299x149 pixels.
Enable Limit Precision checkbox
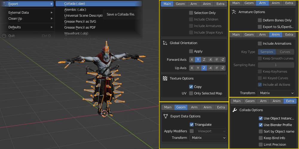click(x=261, y=145)
